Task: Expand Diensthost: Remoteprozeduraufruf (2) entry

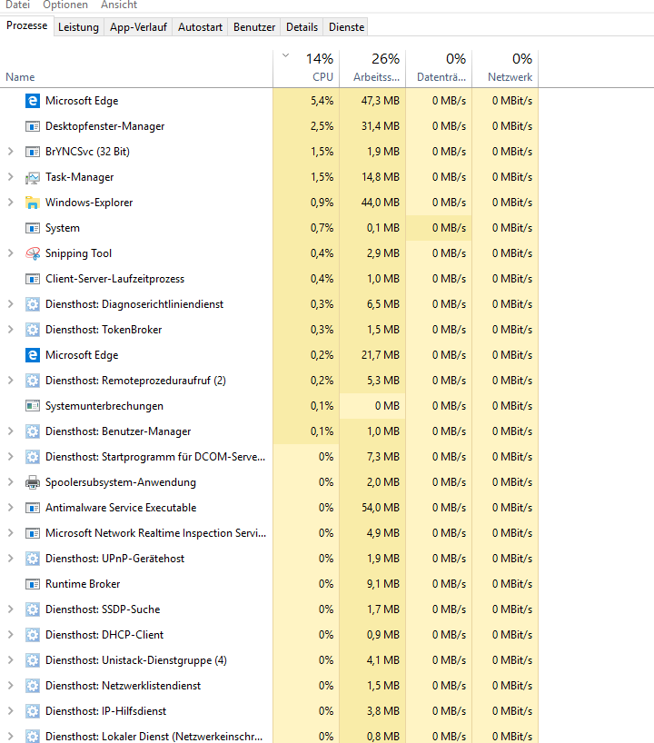Action: tap(10, 381)
